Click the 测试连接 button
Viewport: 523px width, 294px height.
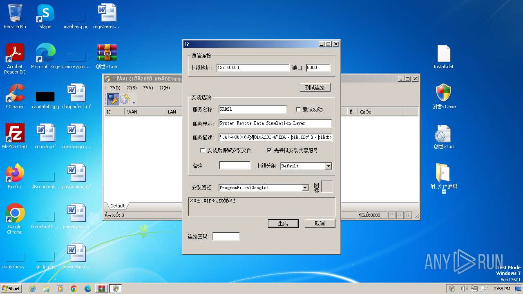315,88
